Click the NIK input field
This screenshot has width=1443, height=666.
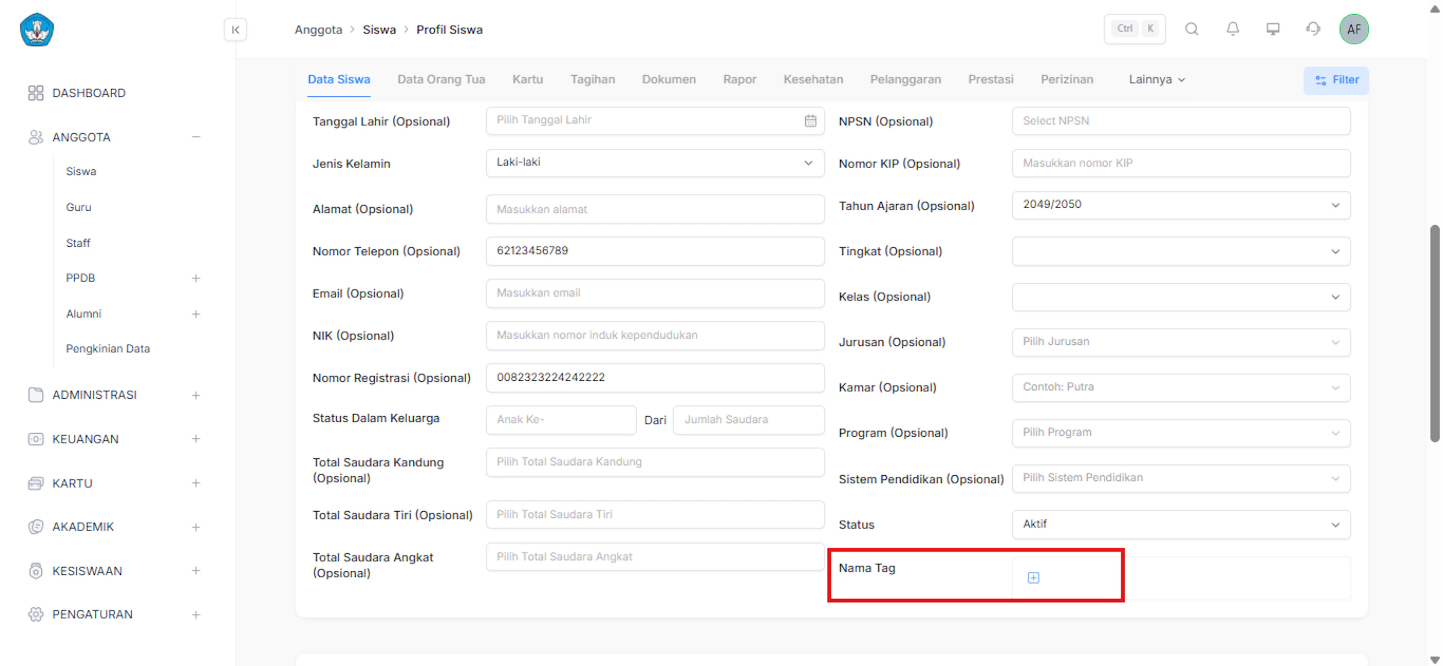click(x=655, y=335)
